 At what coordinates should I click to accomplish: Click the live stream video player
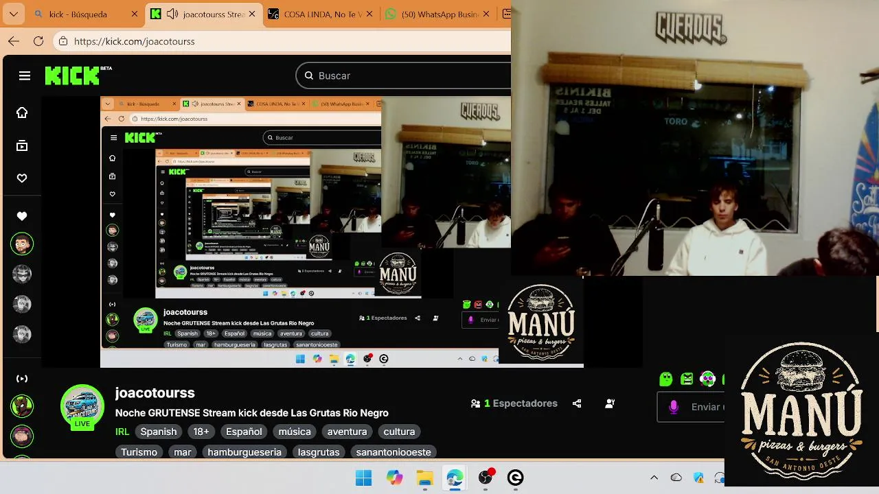(x=343, y=231)
